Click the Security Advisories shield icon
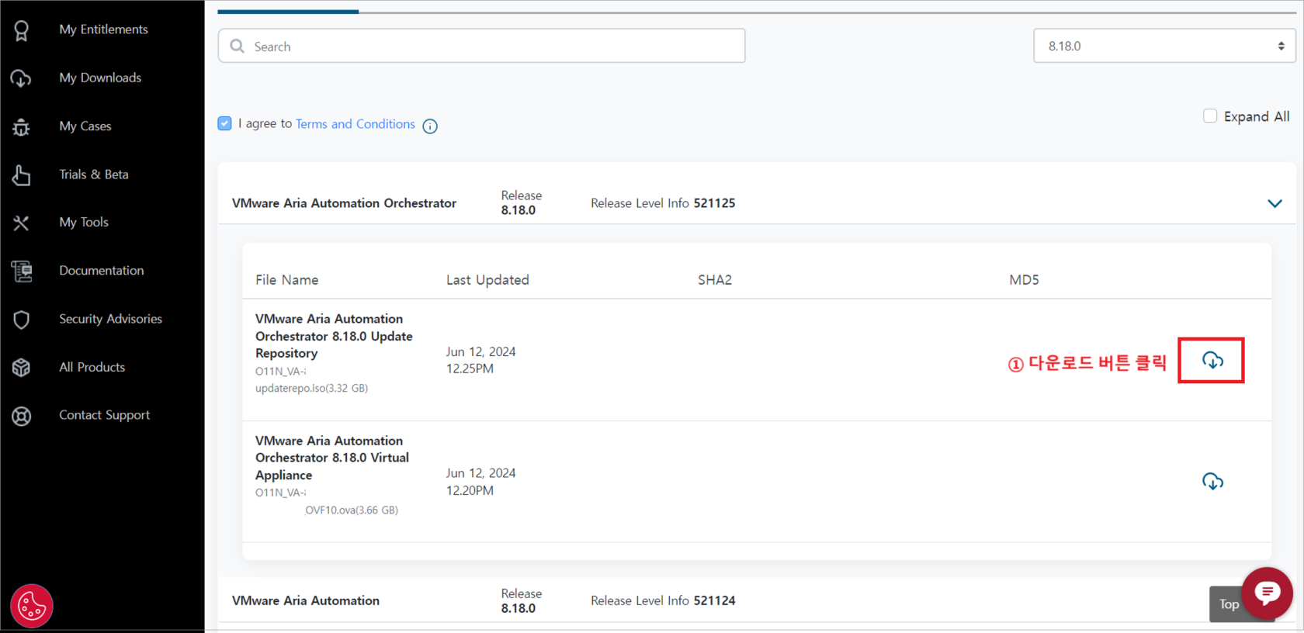The width and height of the screenshot is (1304, 633). pyautogui.click(x=22, y=320)
